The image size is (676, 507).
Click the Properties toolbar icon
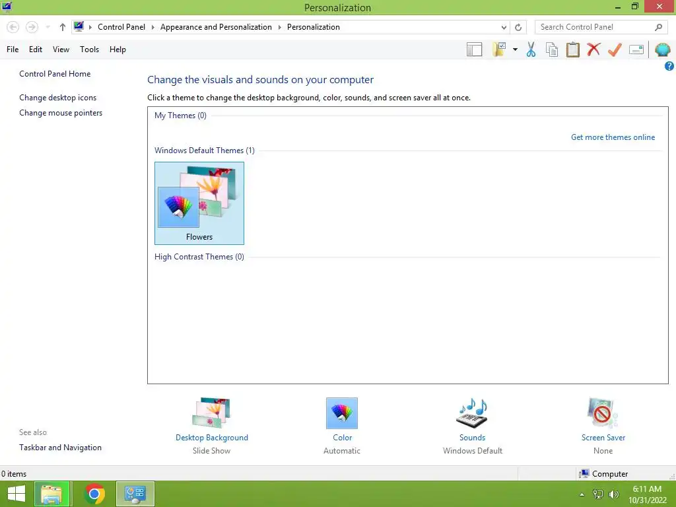pyautogui.click(x=636, y=50)
